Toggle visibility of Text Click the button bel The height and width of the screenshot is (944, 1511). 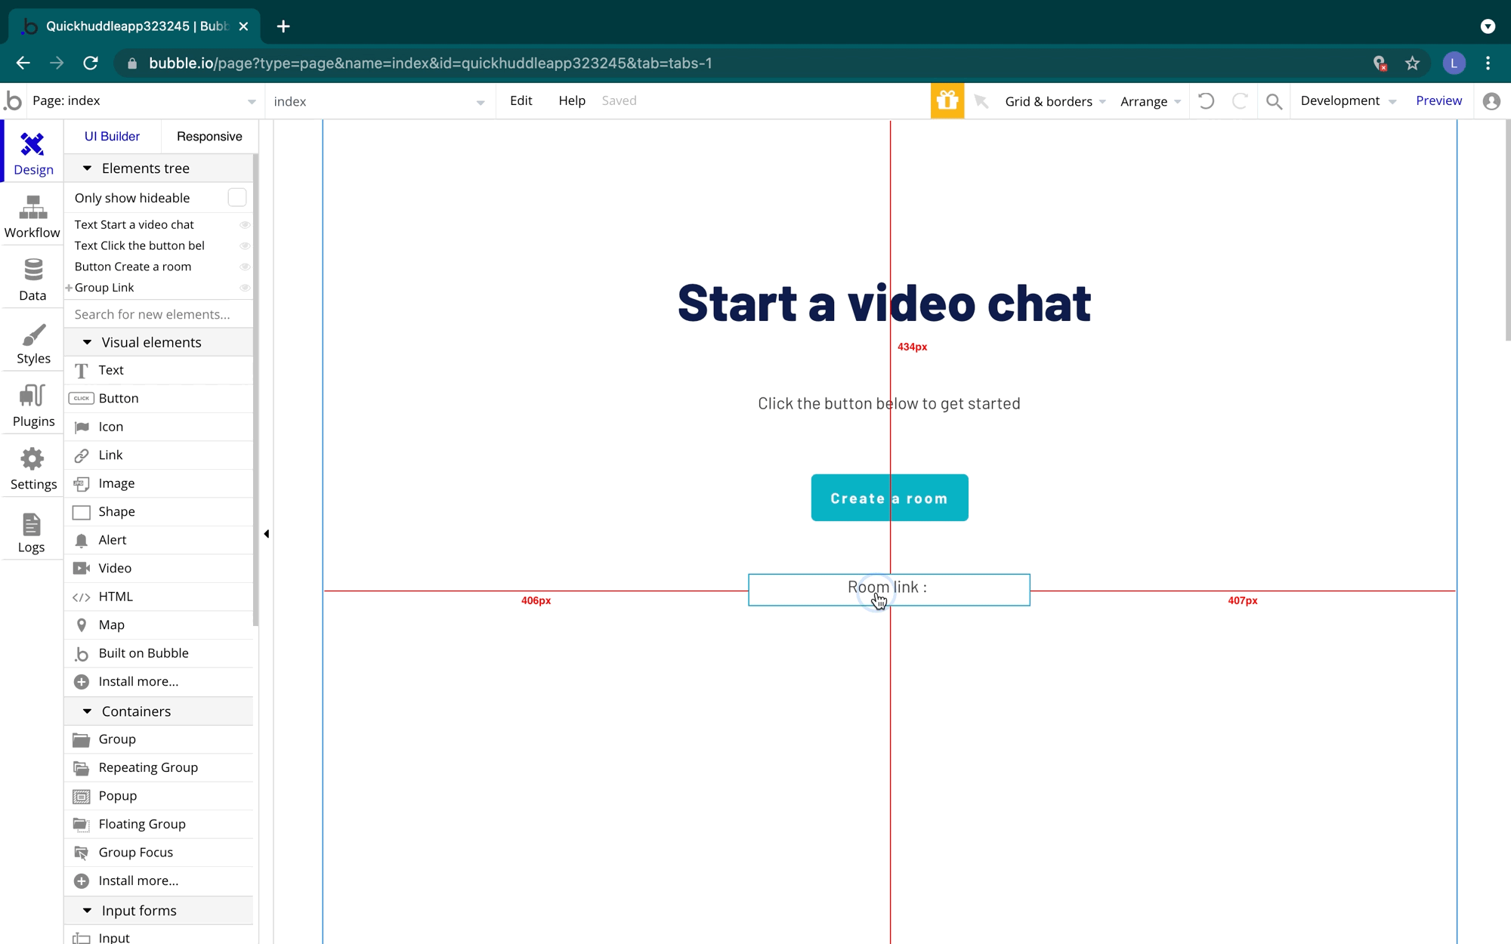click(245, 246)
